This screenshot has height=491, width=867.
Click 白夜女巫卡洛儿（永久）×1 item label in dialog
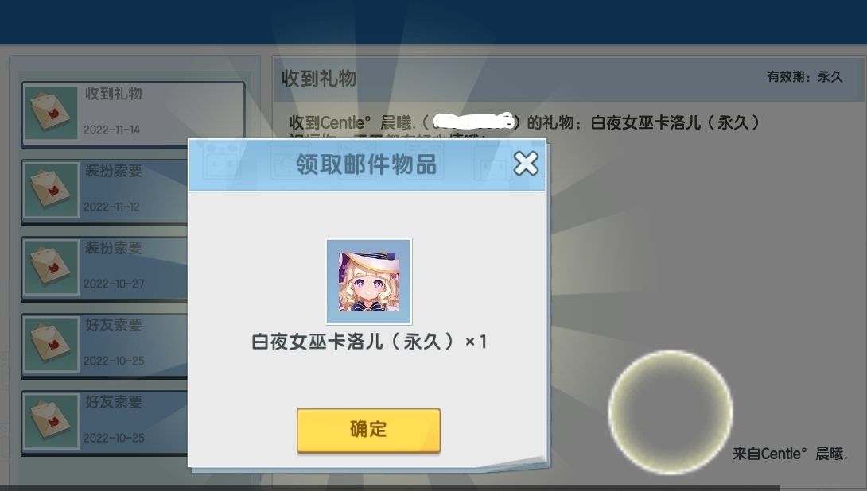pyautogui.click(x=369, y=342)
